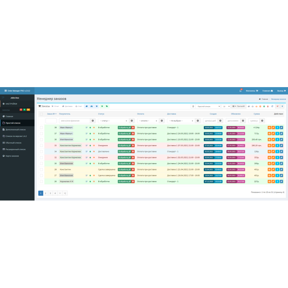Check the box for order 26
Screen dimensions: 288x288
click(41, 181)
